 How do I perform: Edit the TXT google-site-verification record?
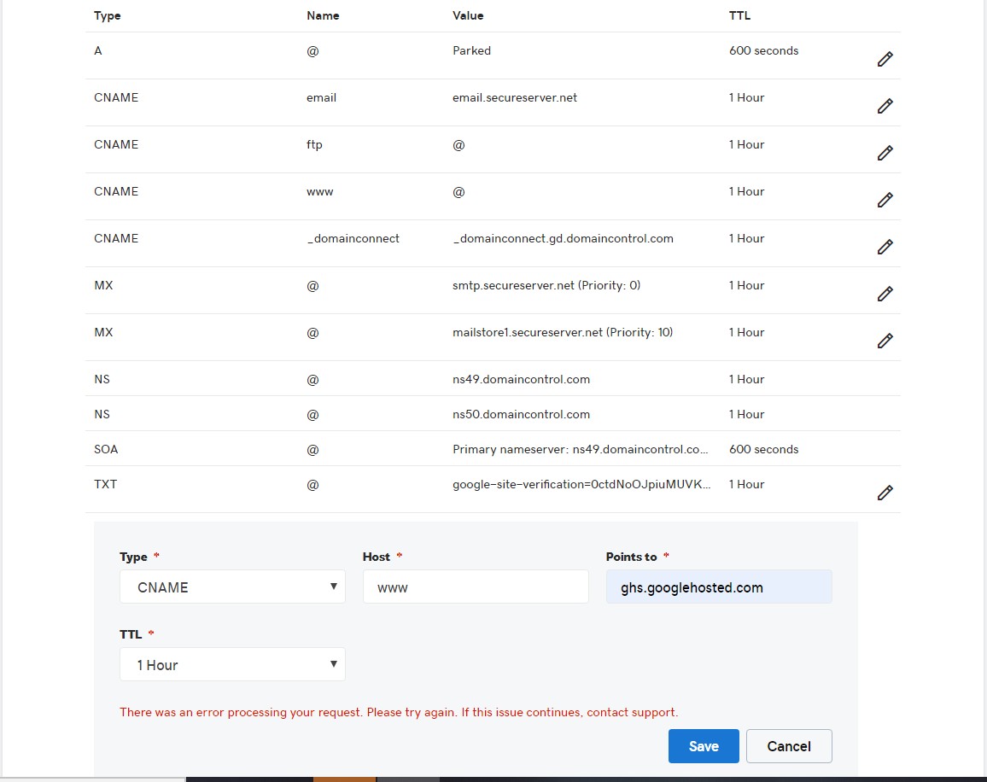[885, 493]
